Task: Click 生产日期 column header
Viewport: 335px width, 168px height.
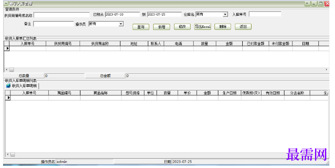Action: [230, 93]
